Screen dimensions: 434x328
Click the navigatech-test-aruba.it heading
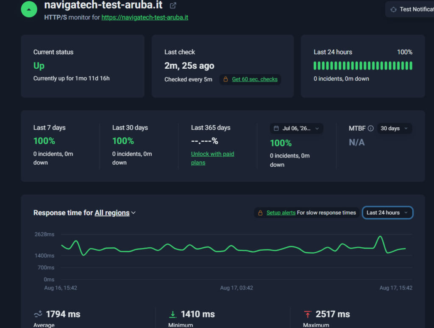103,5
